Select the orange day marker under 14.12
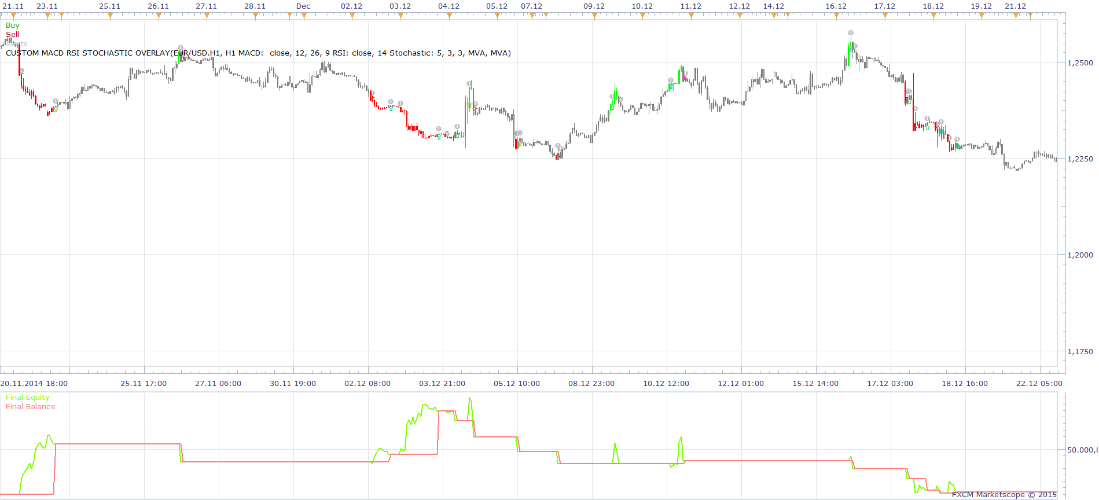The height and width of the screenshot is (500, 1099). coord(774,16)
